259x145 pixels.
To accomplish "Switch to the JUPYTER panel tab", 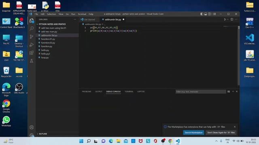I will point(141,91).
